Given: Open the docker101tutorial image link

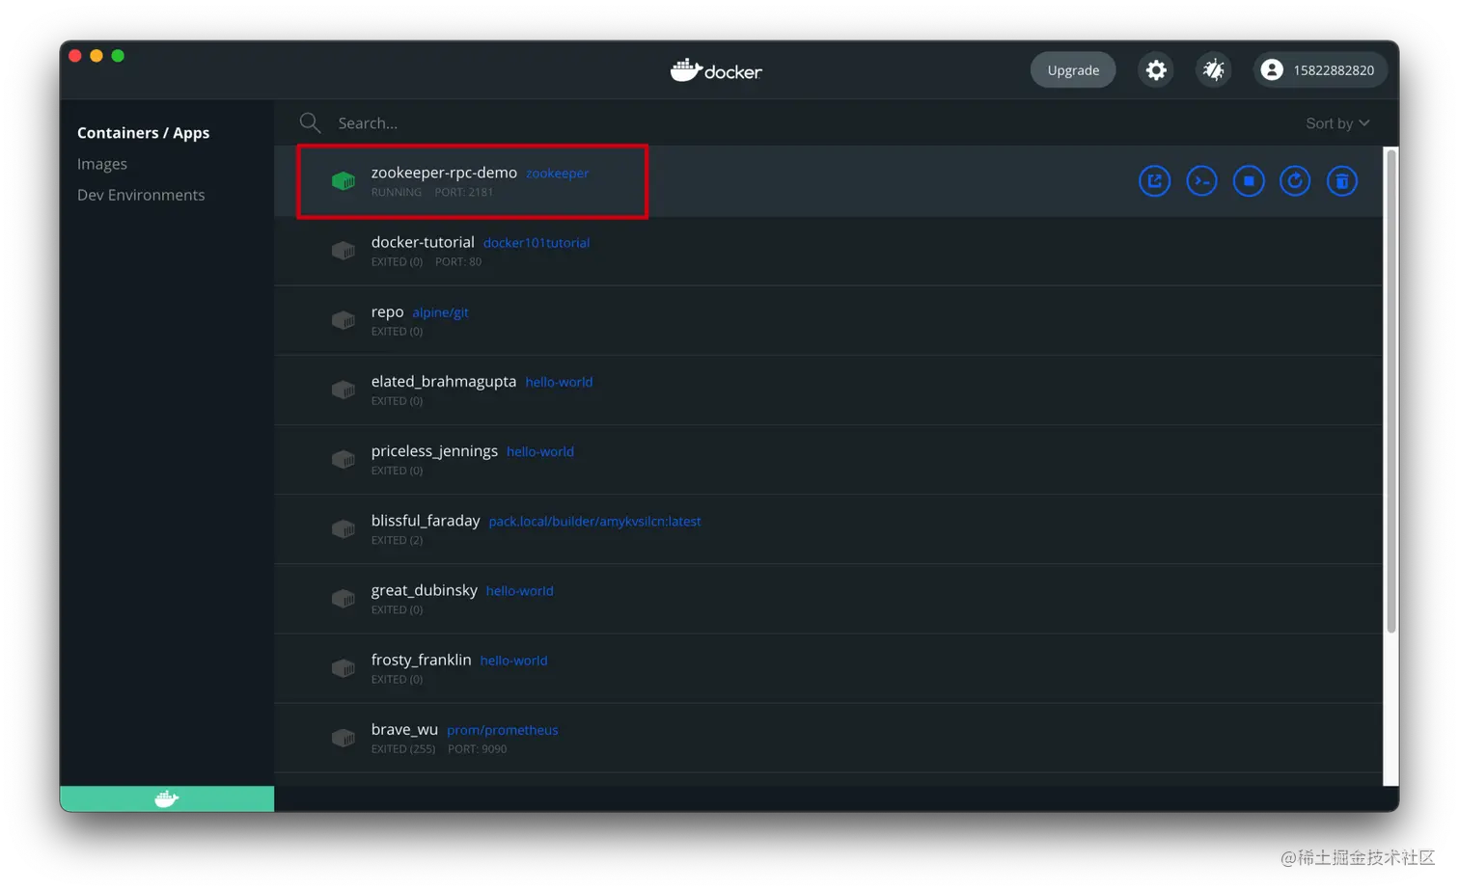Looking at the screenshot, I should point(536,243).
